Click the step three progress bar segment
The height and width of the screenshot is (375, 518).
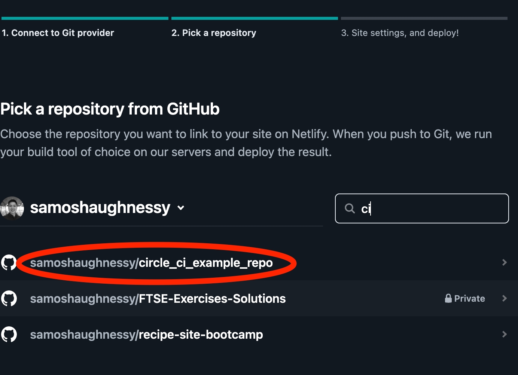coord(424,18)
